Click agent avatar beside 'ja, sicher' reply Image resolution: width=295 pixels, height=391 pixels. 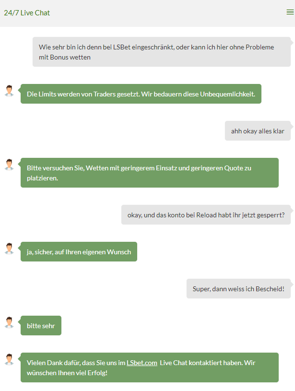pos(9,249)
